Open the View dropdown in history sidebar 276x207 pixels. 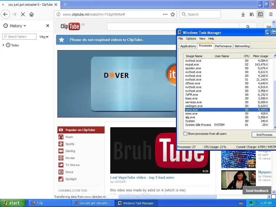coord(44,37)
